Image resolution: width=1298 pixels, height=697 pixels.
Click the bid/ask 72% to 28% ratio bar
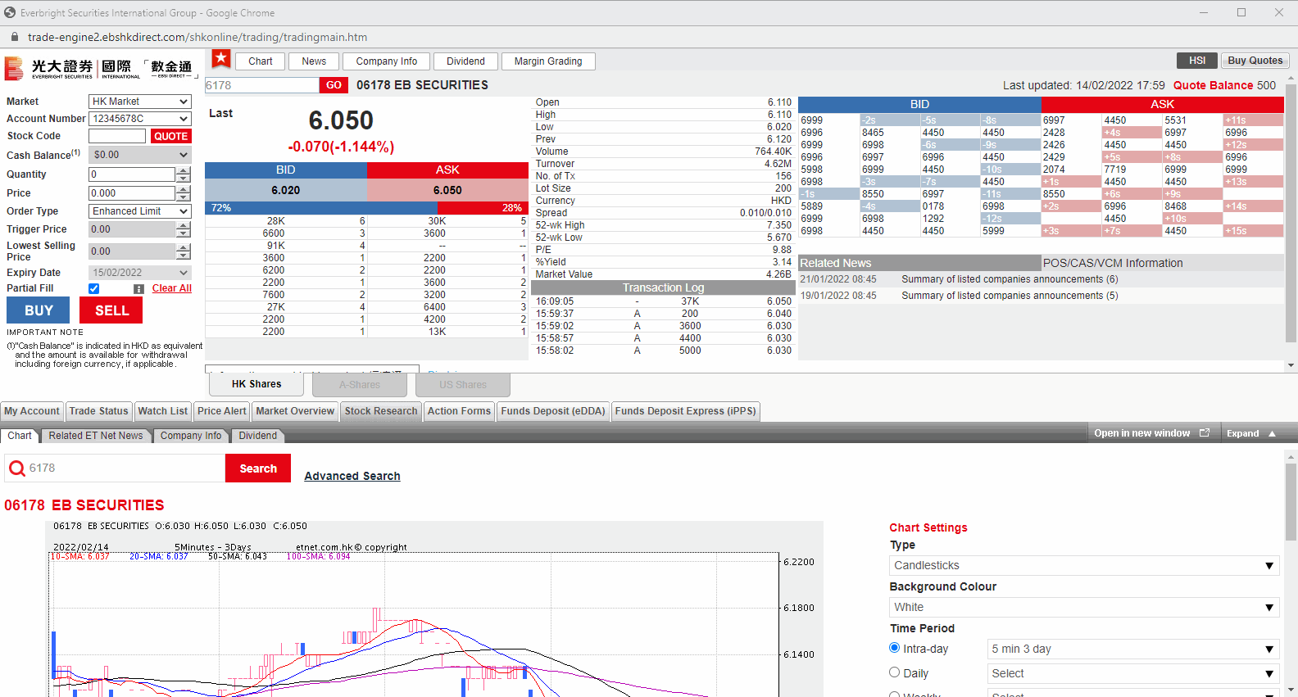coord(366,208)
